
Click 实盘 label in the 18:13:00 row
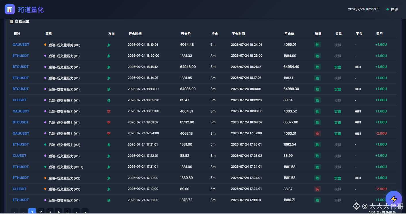(338, 89)
